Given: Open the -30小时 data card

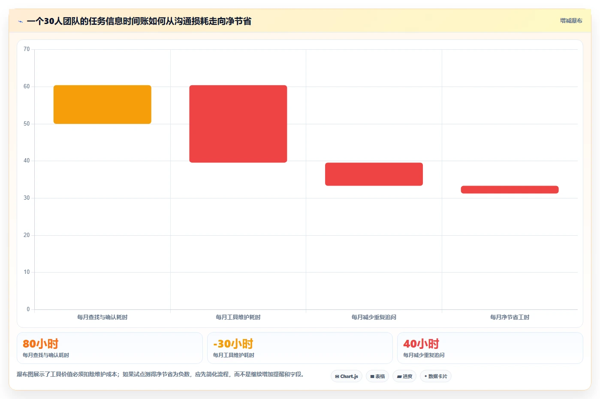Looking at the screenshot, I should (x=300, y=348).
